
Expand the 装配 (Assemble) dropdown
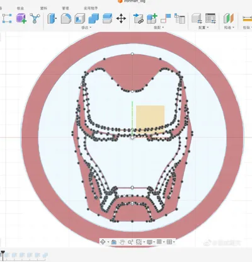(x=159, y=28)
